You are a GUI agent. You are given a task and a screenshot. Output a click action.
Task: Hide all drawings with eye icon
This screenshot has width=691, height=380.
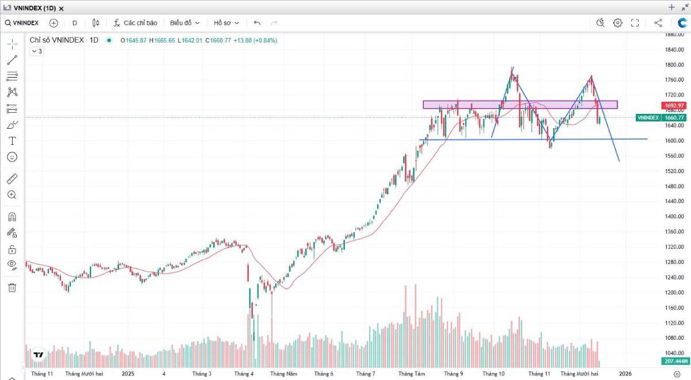pyautogui.click(x=12, y=264)
